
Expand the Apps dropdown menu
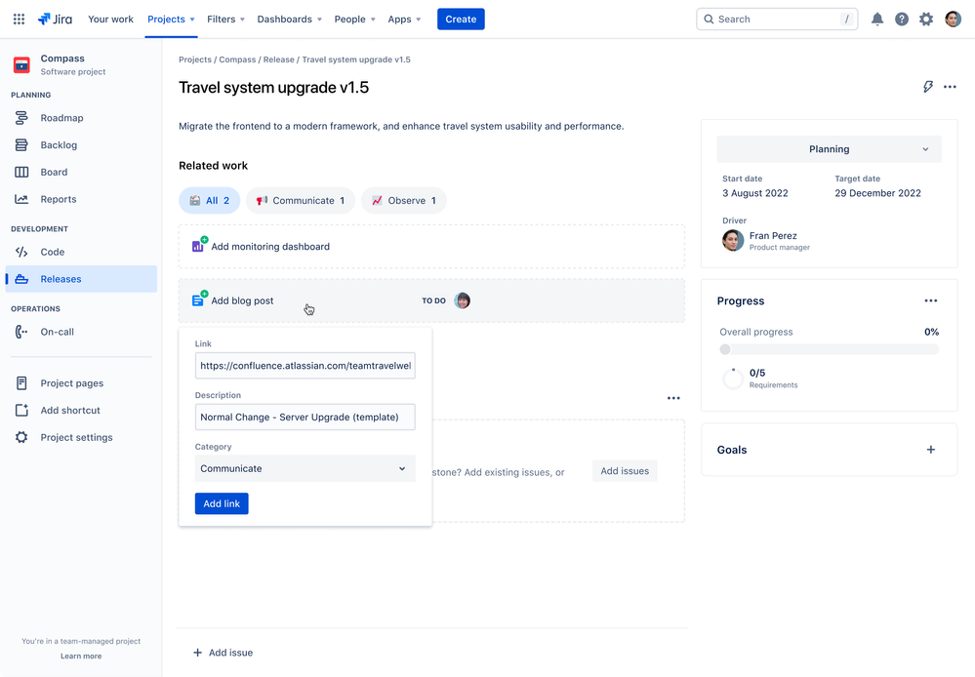tap(404, 20)
